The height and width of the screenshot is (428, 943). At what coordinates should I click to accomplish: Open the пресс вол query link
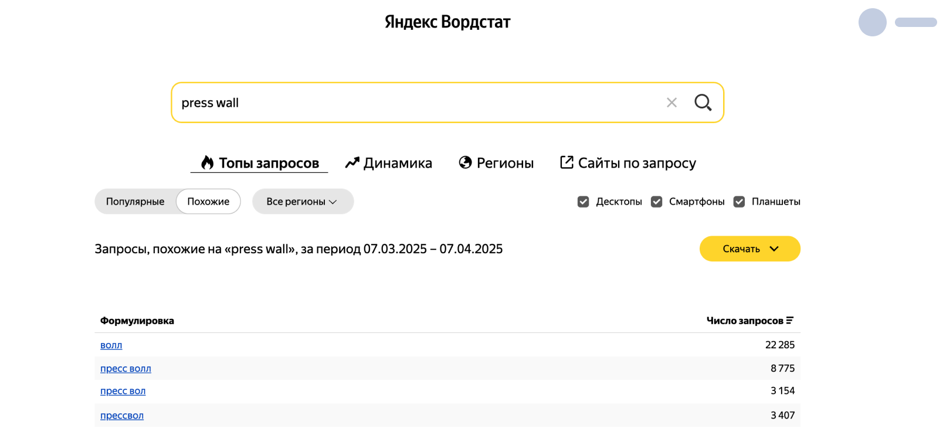123,390
